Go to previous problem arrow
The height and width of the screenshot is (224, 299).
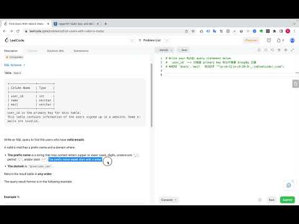pyautogui.click(x=132, y=40)
